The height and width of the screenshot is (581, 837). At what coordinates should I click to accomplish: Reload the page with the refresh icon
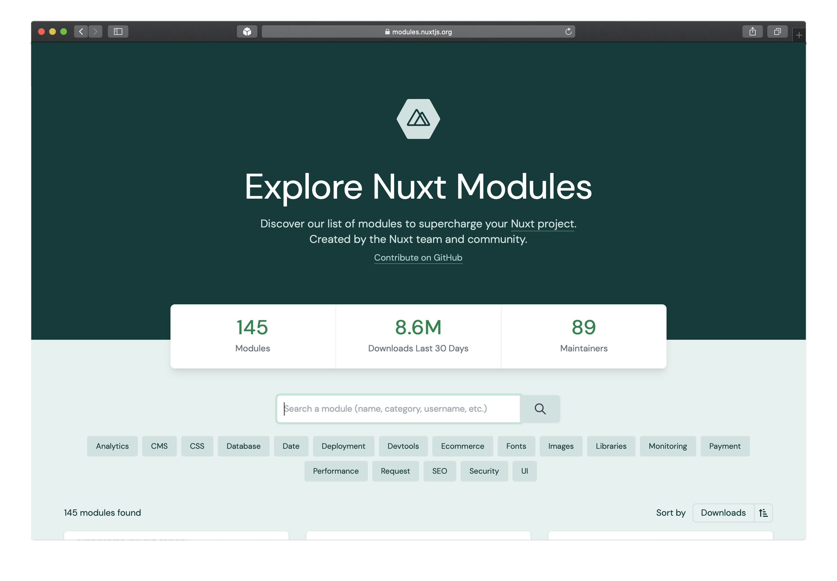pos(568,32)
